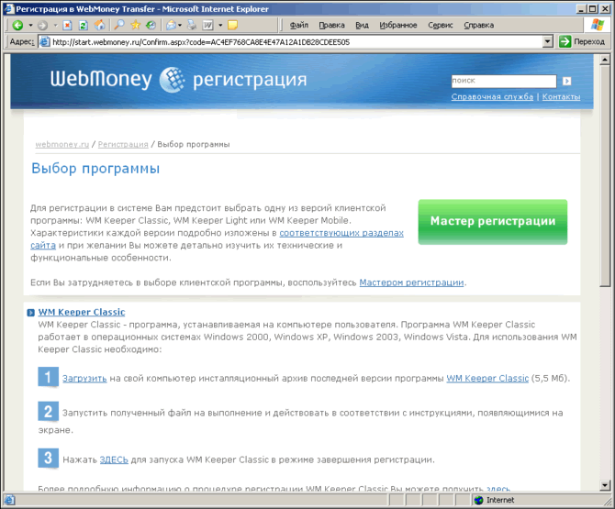Open the Вид menu

pos(362,25)
